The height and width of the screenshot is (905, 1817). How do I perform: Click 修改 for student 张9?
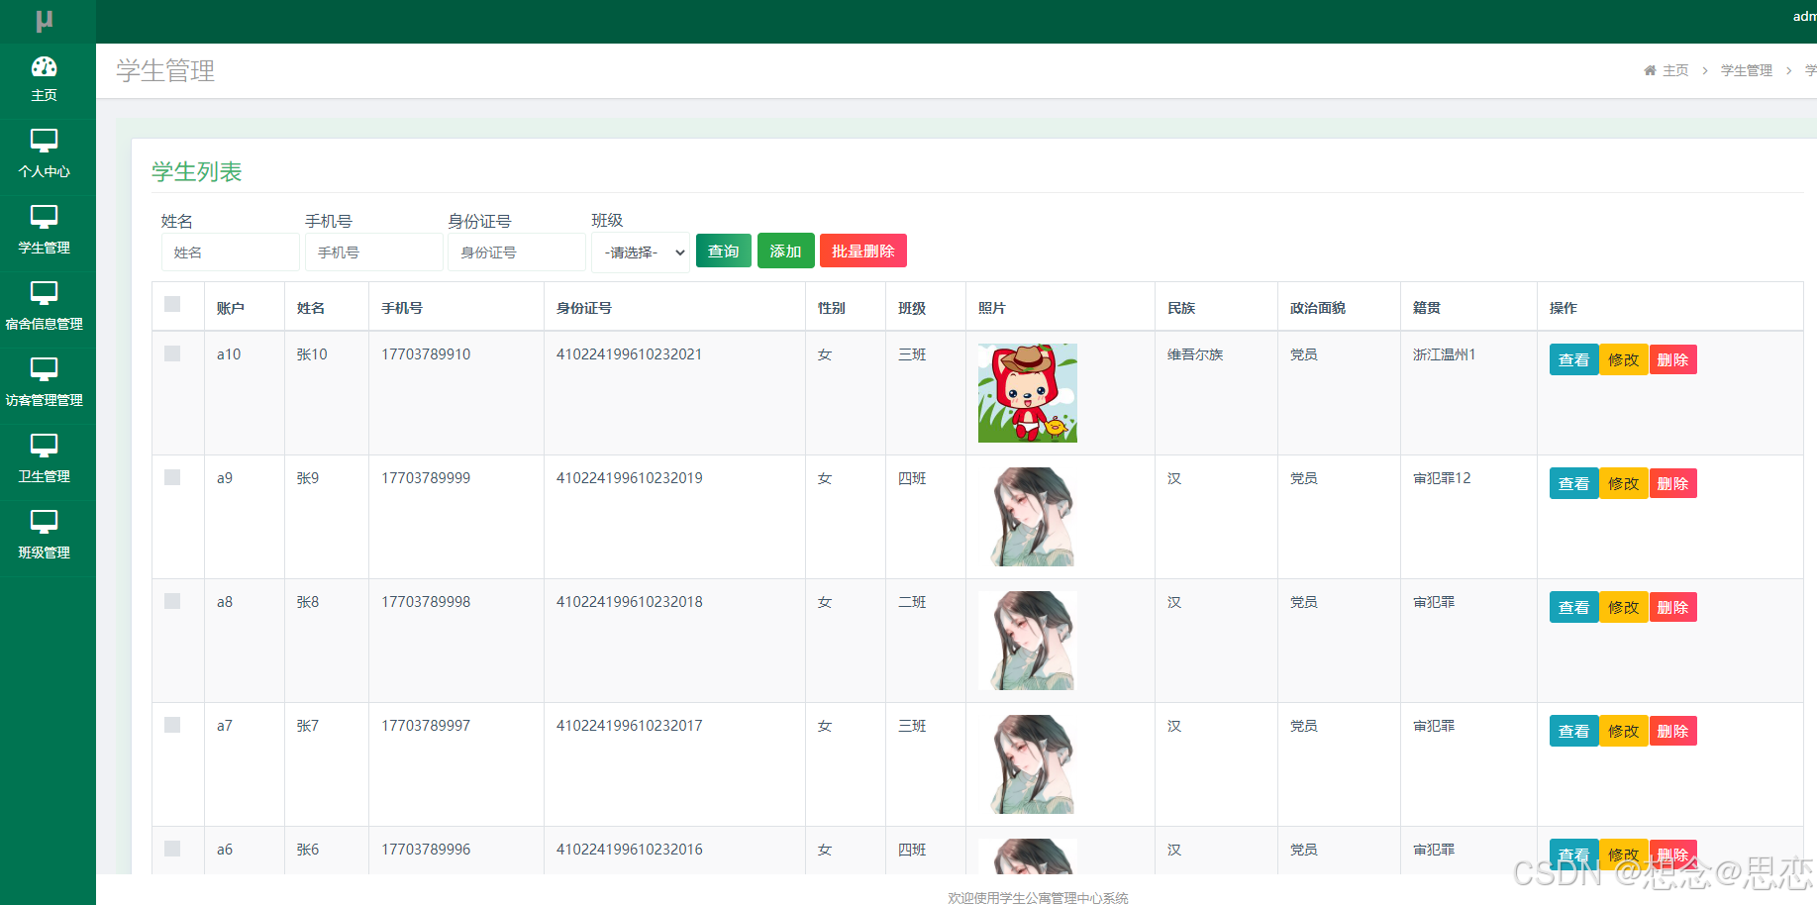(x=1624, y=483)
